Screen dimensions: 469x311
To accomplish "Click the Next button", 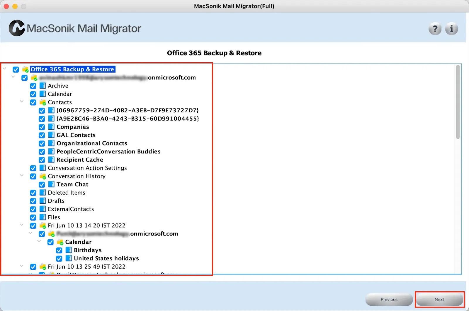I will pyautogui.click(x=439, y=299).
